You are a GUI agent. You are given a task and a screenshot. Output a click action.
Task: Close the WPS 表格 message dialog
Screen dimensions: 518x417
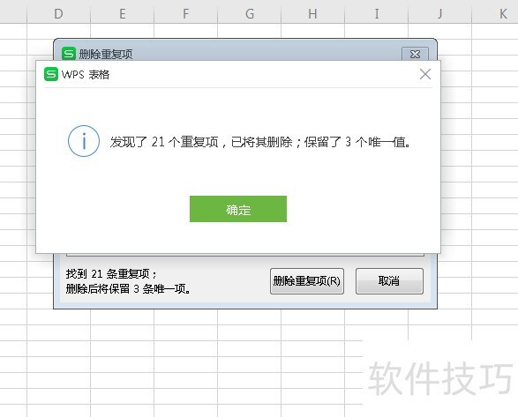click(x=425, y=74)
